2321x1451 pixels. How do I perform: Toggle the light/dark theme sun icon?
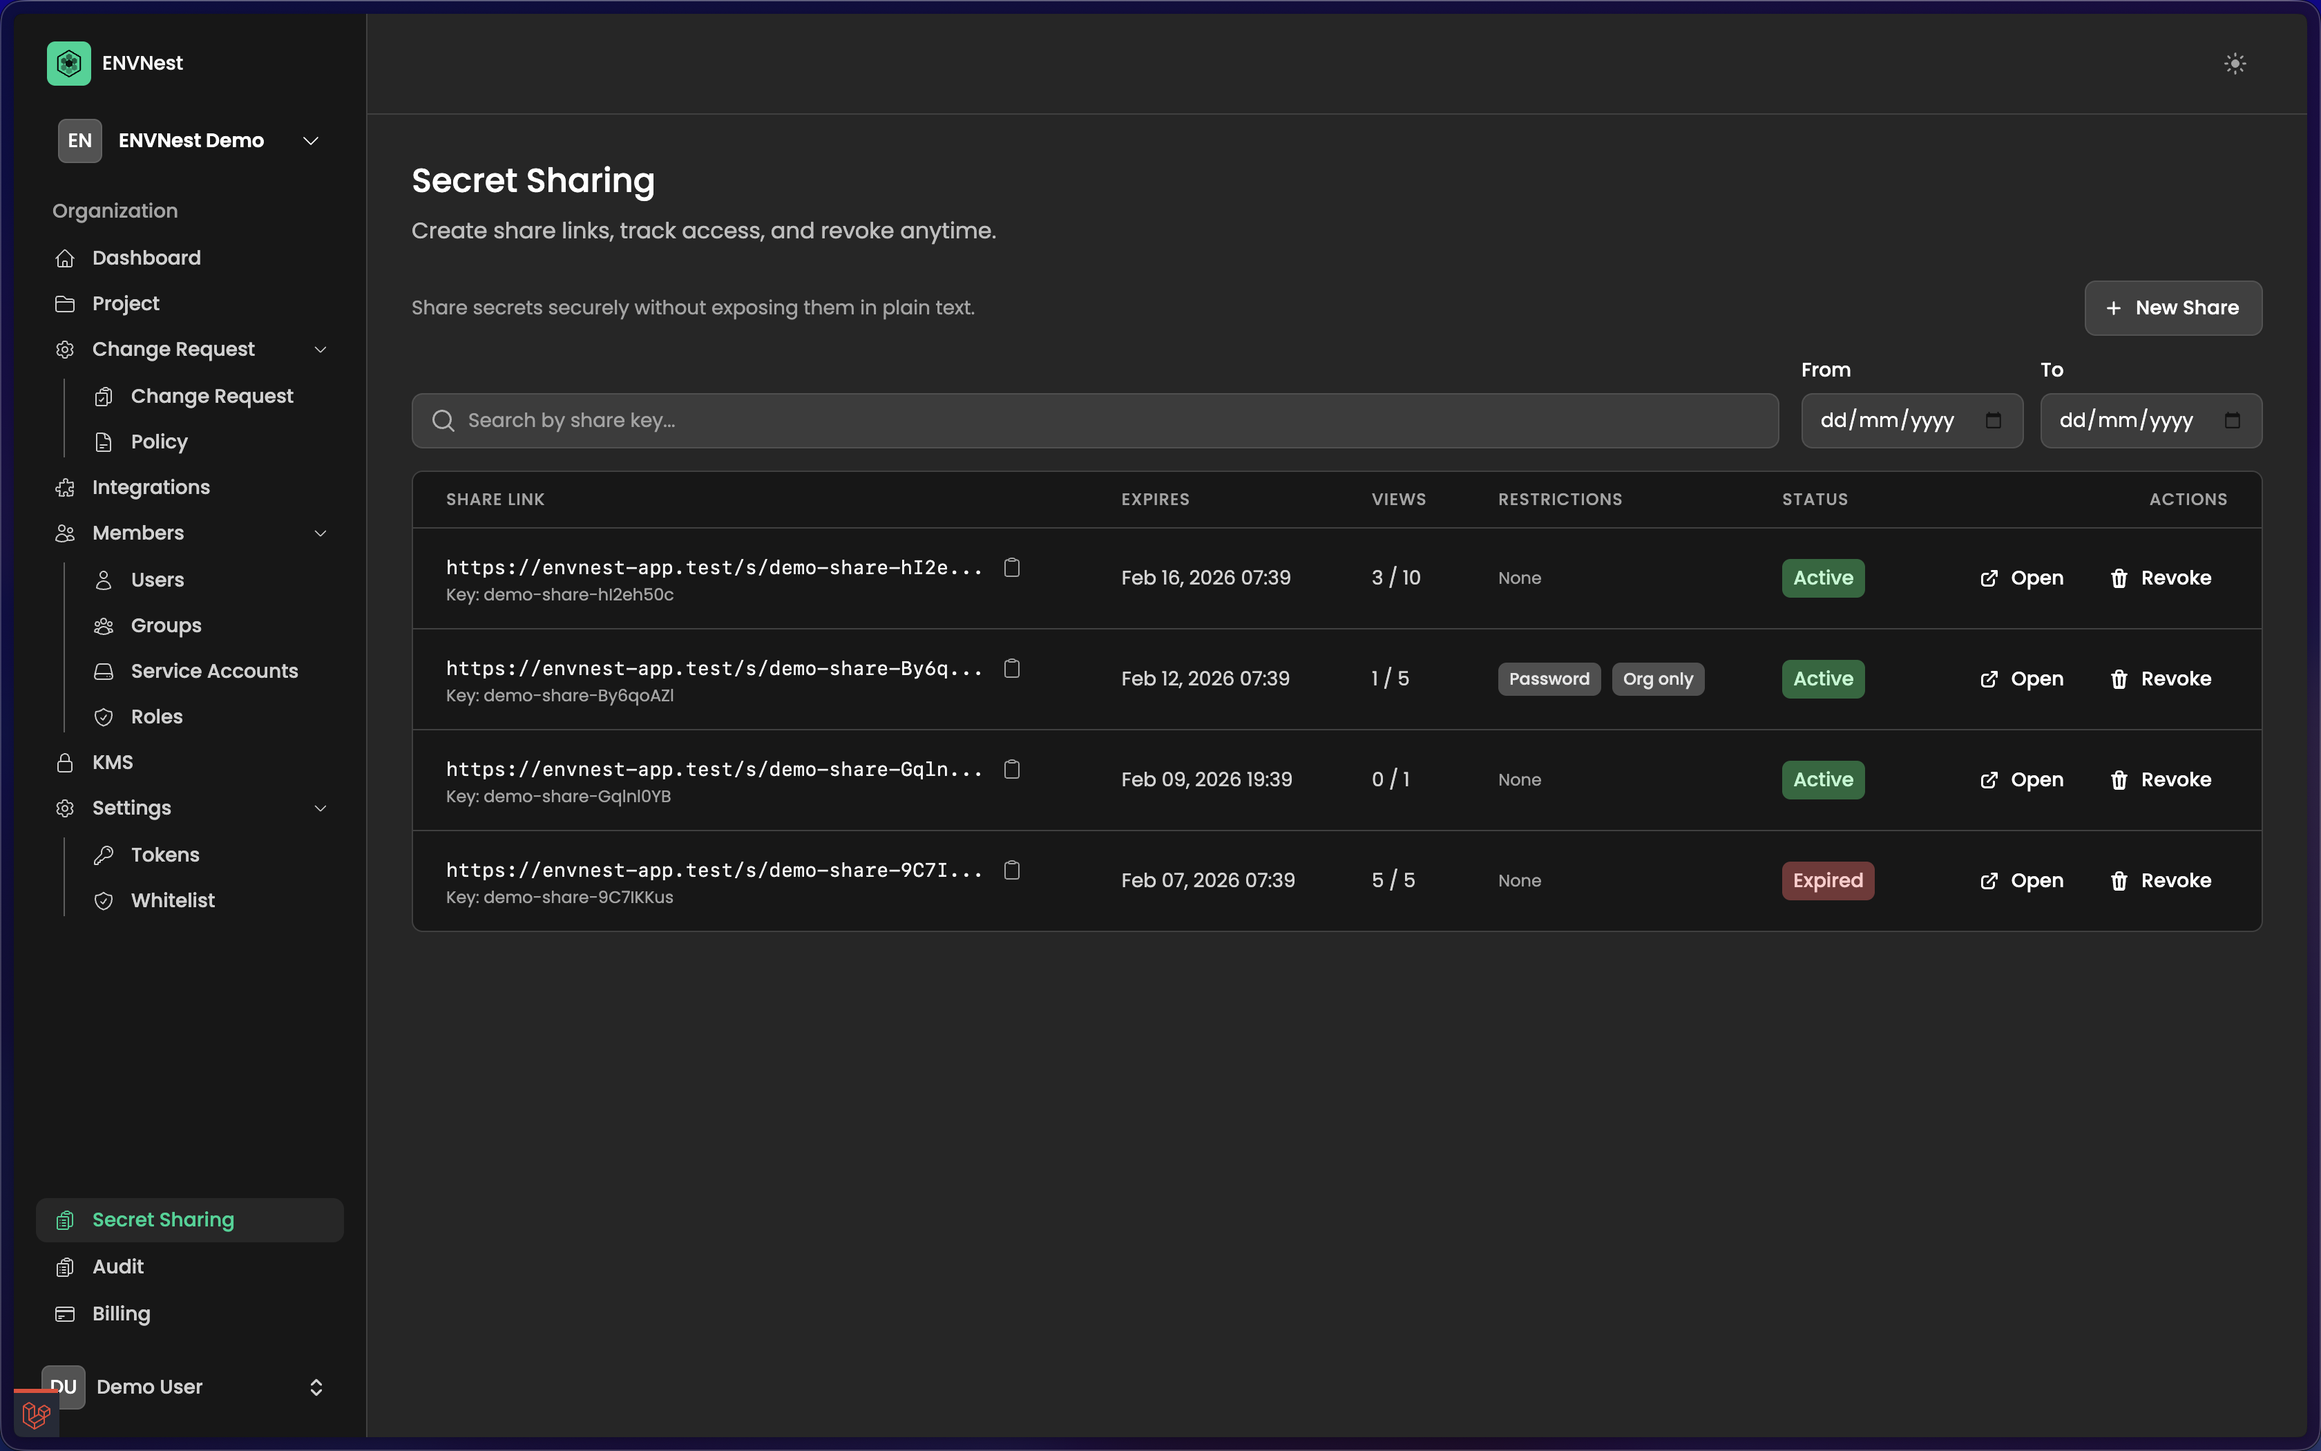pos(2235,64)
